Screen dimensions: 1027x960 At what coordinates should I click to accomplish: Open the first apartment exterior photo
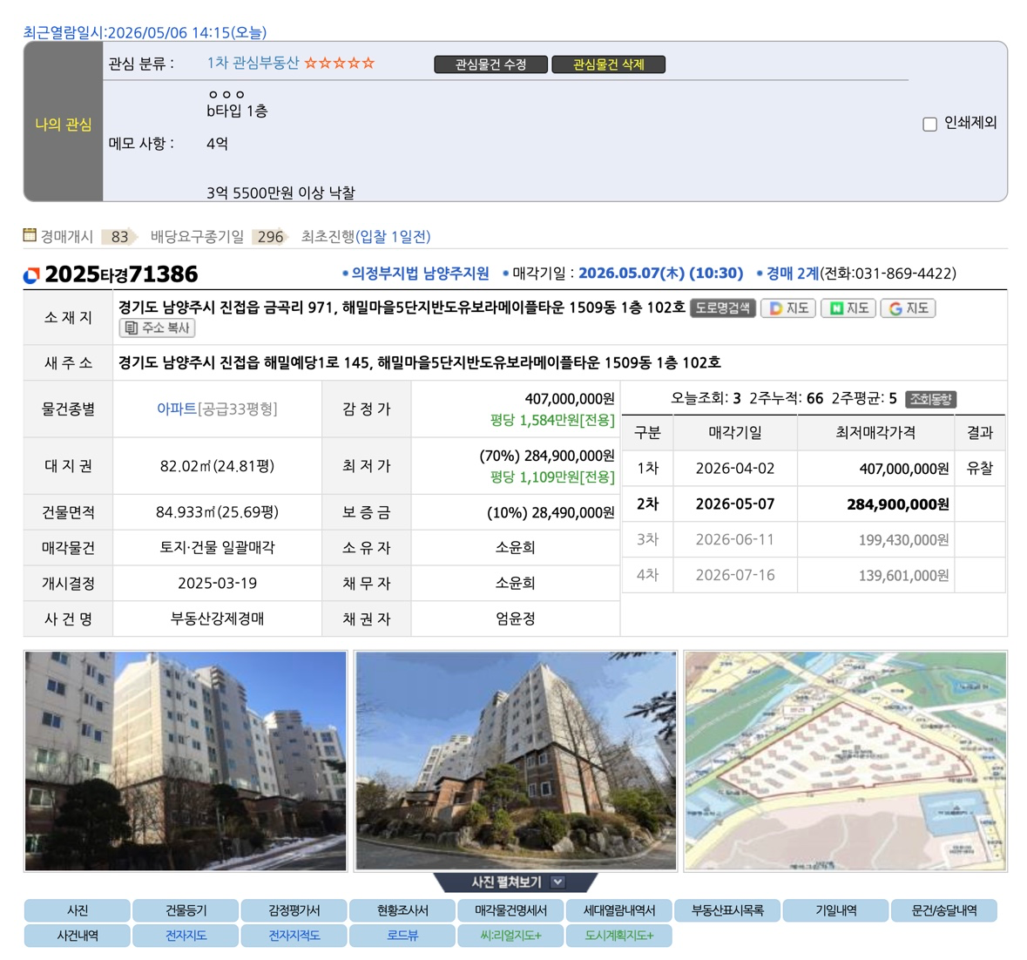(186, 761)
